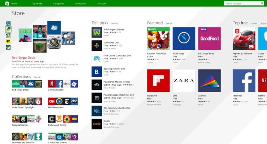Open the Rayman Fiesta Run tile
Viewport: 267px width, 144px height.
coord(159,39)
